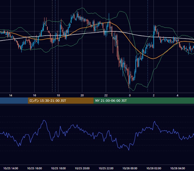Click the 10/26 04:00 date label
Screen dimensions: 194x171
click(x=177, y=168)
